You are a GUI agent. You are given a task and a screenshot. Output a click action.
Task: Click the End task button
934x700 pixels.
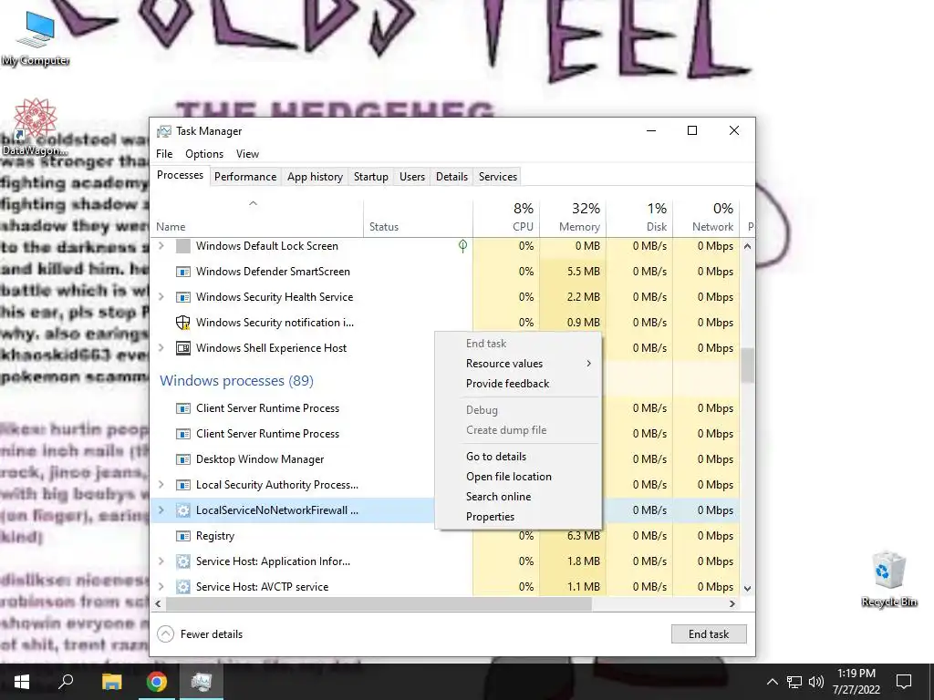coord(708,634)
